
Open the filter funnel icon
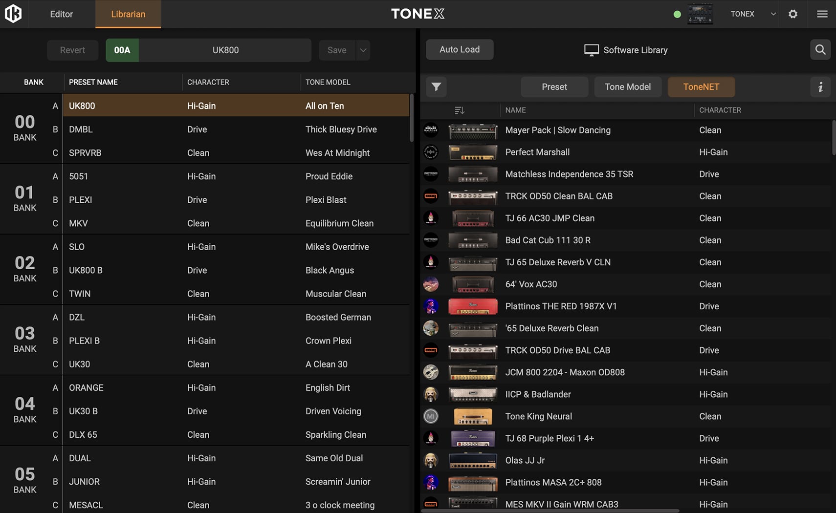click(436, 87)
